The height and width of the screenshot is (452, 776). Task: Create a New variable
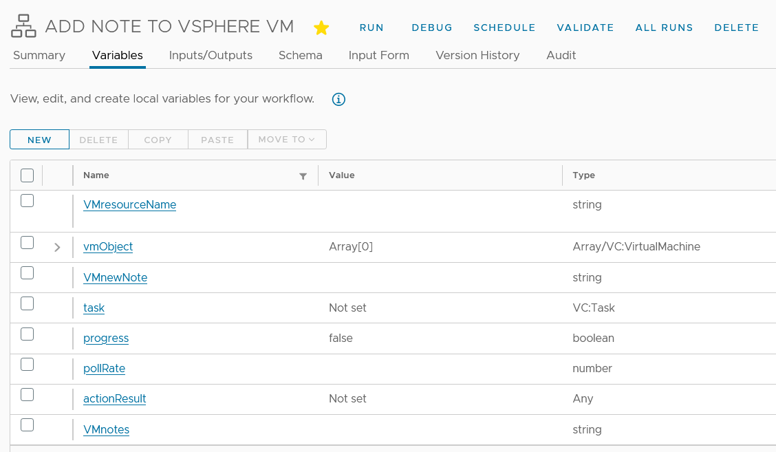coord(40,139)
